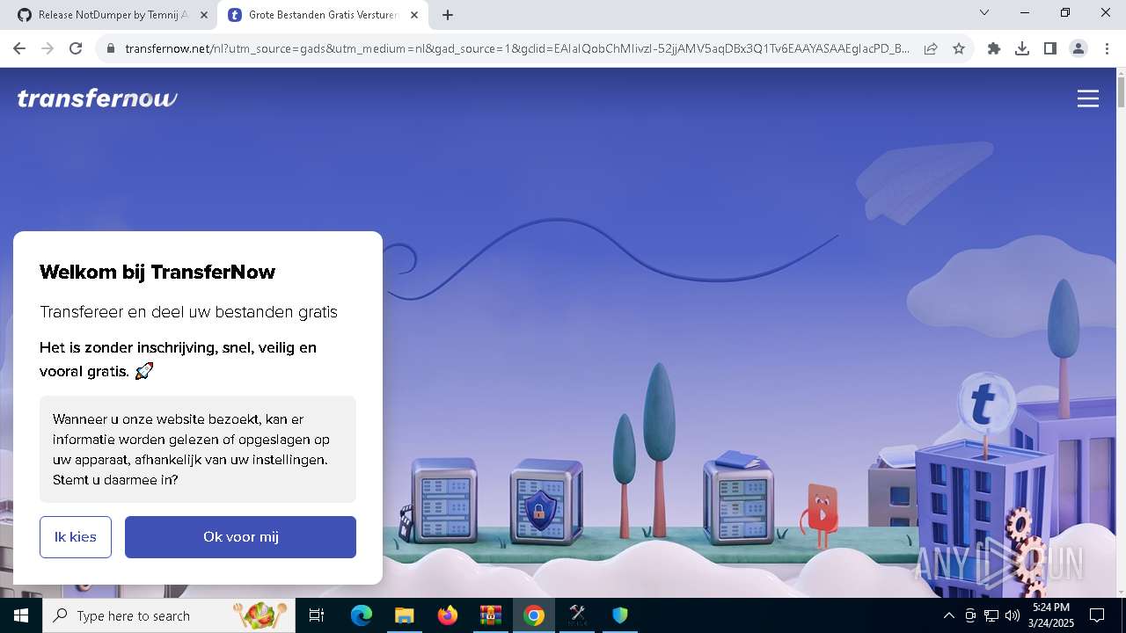The height and width of the screenshot is (633, 1126).
Task: Open the tools app in taskbar
Action: [577, 615]
